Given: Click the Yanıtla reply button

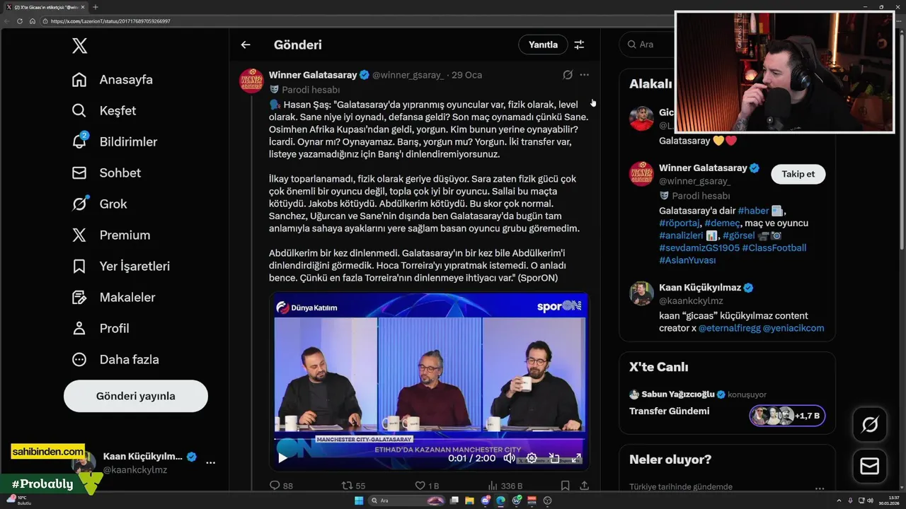Looking at the screenshot, I should (x=543, y=45).
